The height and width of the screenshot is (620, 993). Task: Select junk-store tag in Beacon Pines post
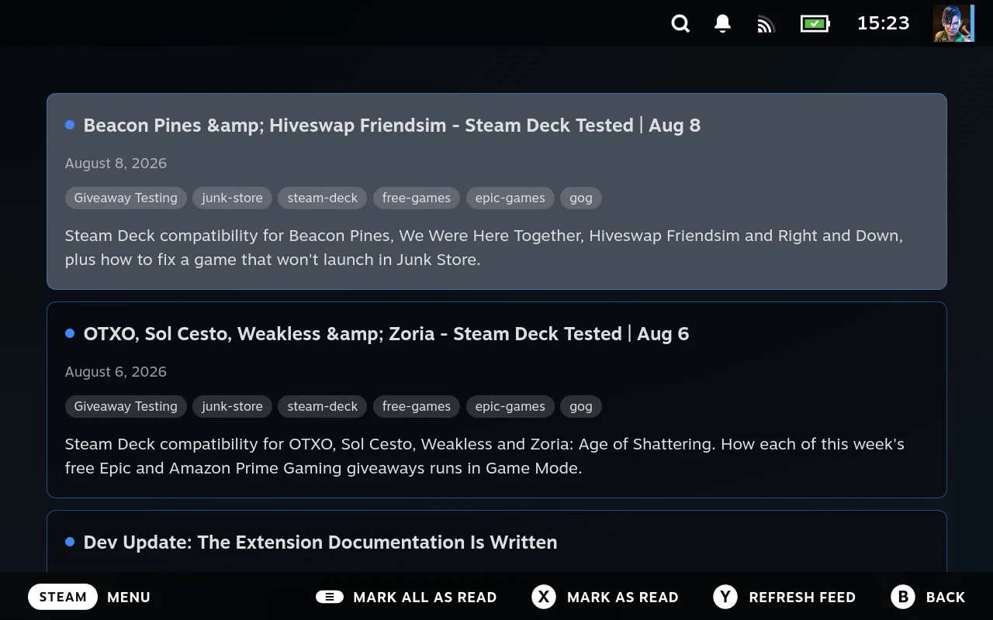click(232, 198)
